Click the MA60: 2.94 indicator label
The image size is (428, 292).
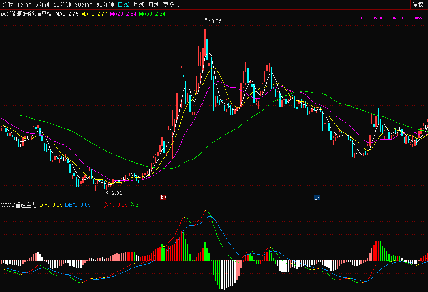(152, 14)
